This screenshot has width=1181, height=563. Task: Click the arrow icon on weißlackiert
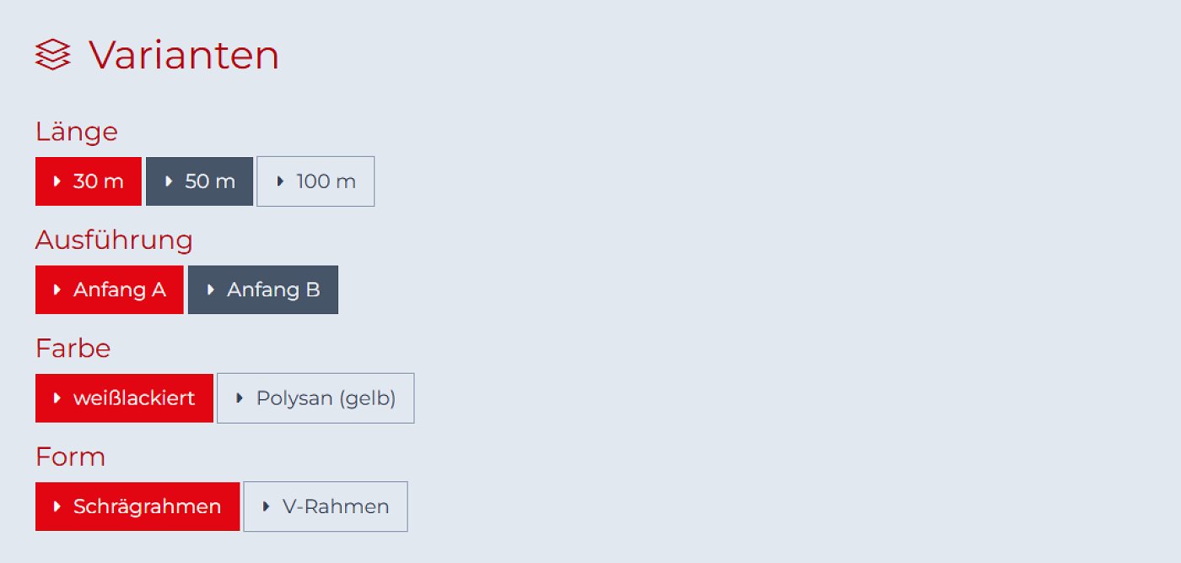(57, 398)
